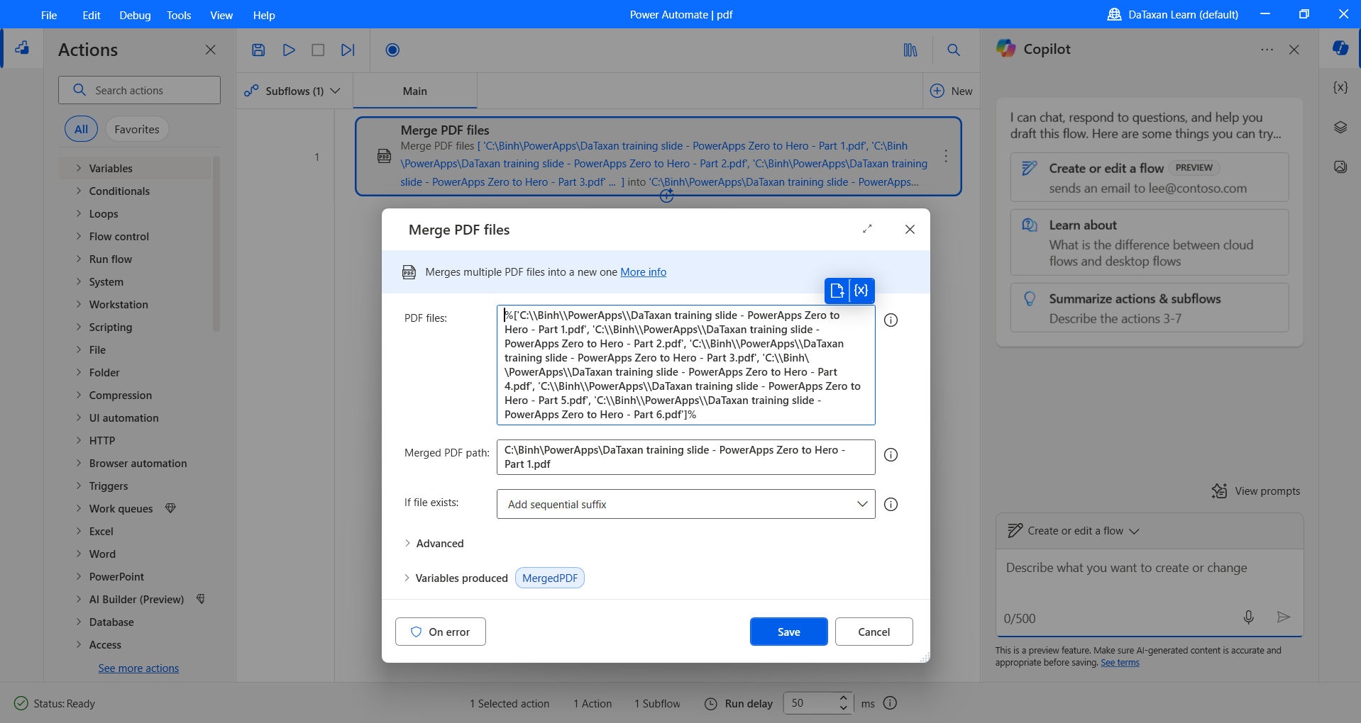Open Copilot more options ellipsis
Viewport: 1361px width, 723px height.
(1267, 50)
